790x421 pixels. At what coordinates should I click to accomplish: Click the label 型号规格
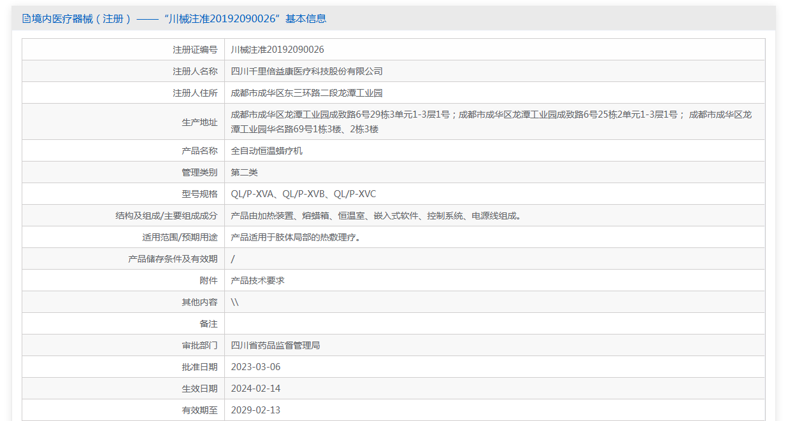[x=199, y=194]
